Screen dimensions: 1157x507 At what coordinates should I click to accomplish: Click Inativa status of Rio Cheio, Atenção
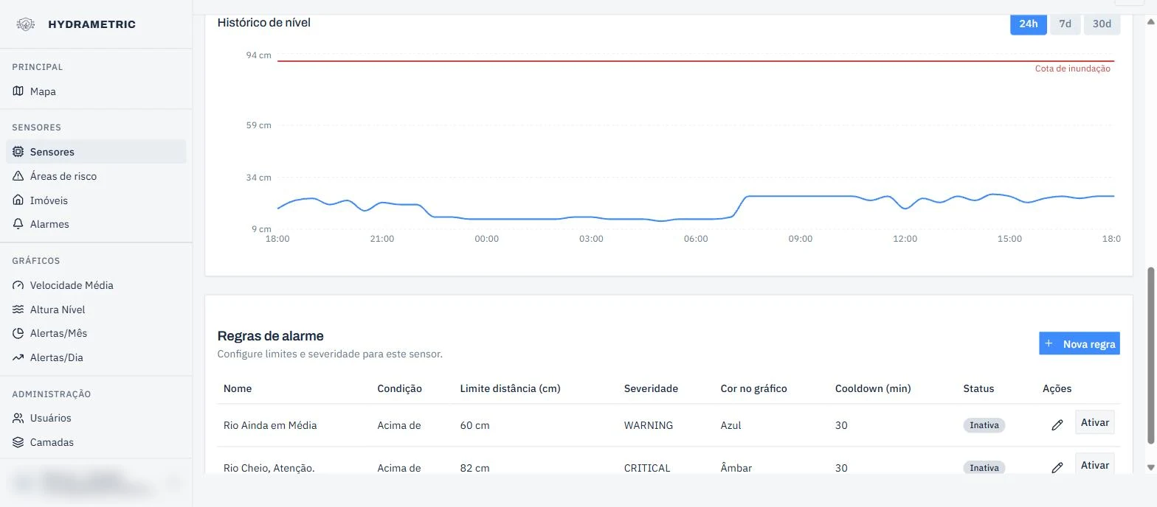tap(984, 467)
